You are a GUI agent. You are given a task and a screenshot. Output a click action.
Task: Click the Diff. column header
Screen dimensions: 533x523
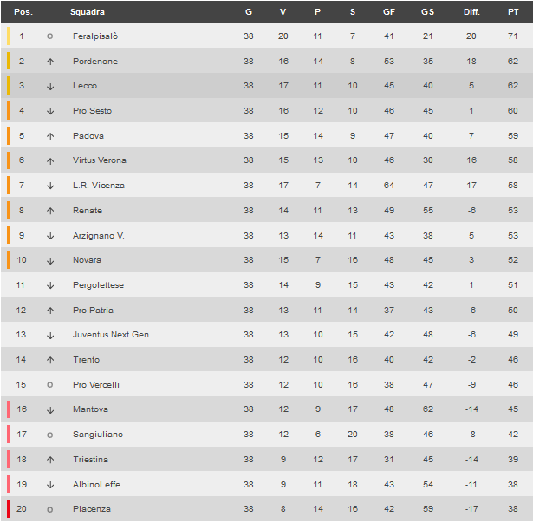tap(471, 12)
